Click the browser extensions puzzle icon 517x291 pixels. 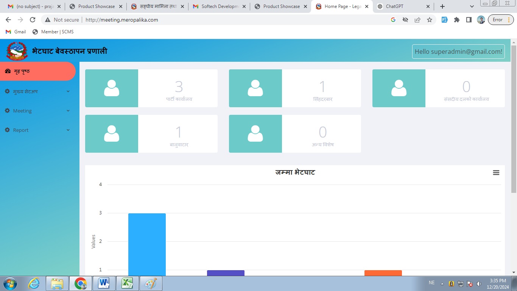(x=456, y=20)
